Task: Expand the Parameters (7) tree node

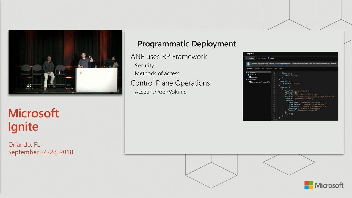Action: 246,72
